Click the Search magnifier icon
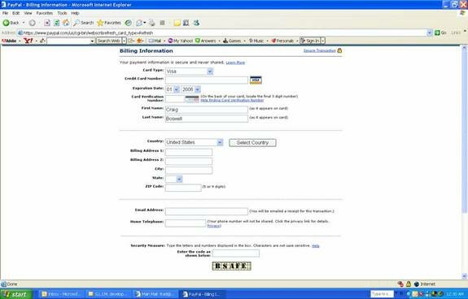468x299 pixels. point(77,23)
